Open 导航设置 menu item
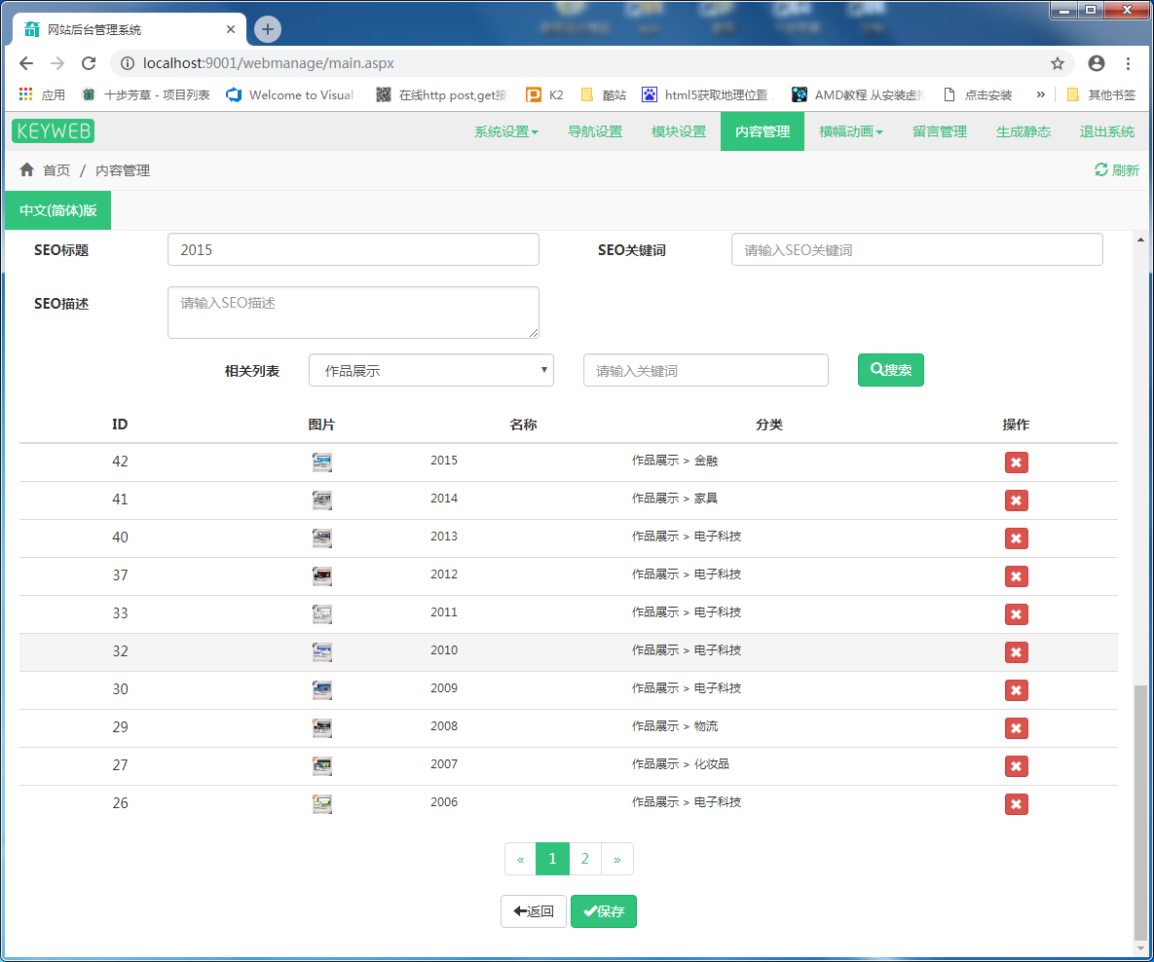The height and width of the screenshot is (962, 1154). pyautogui.click(x=595, y=131)
